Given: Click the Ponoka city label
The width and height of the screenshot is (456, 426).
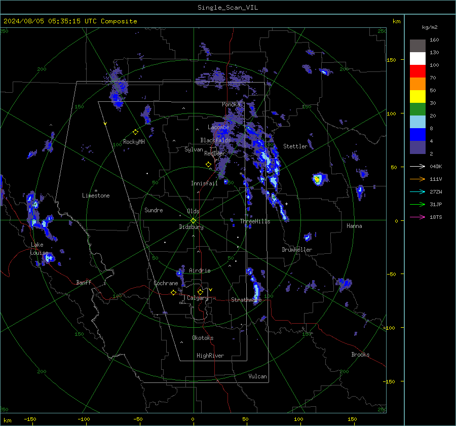Looking at the screenshot, I should coord(231,104).
